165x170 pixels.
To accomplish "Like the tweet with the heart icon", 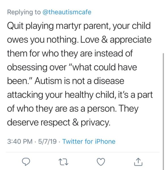I will click(101, 162).
